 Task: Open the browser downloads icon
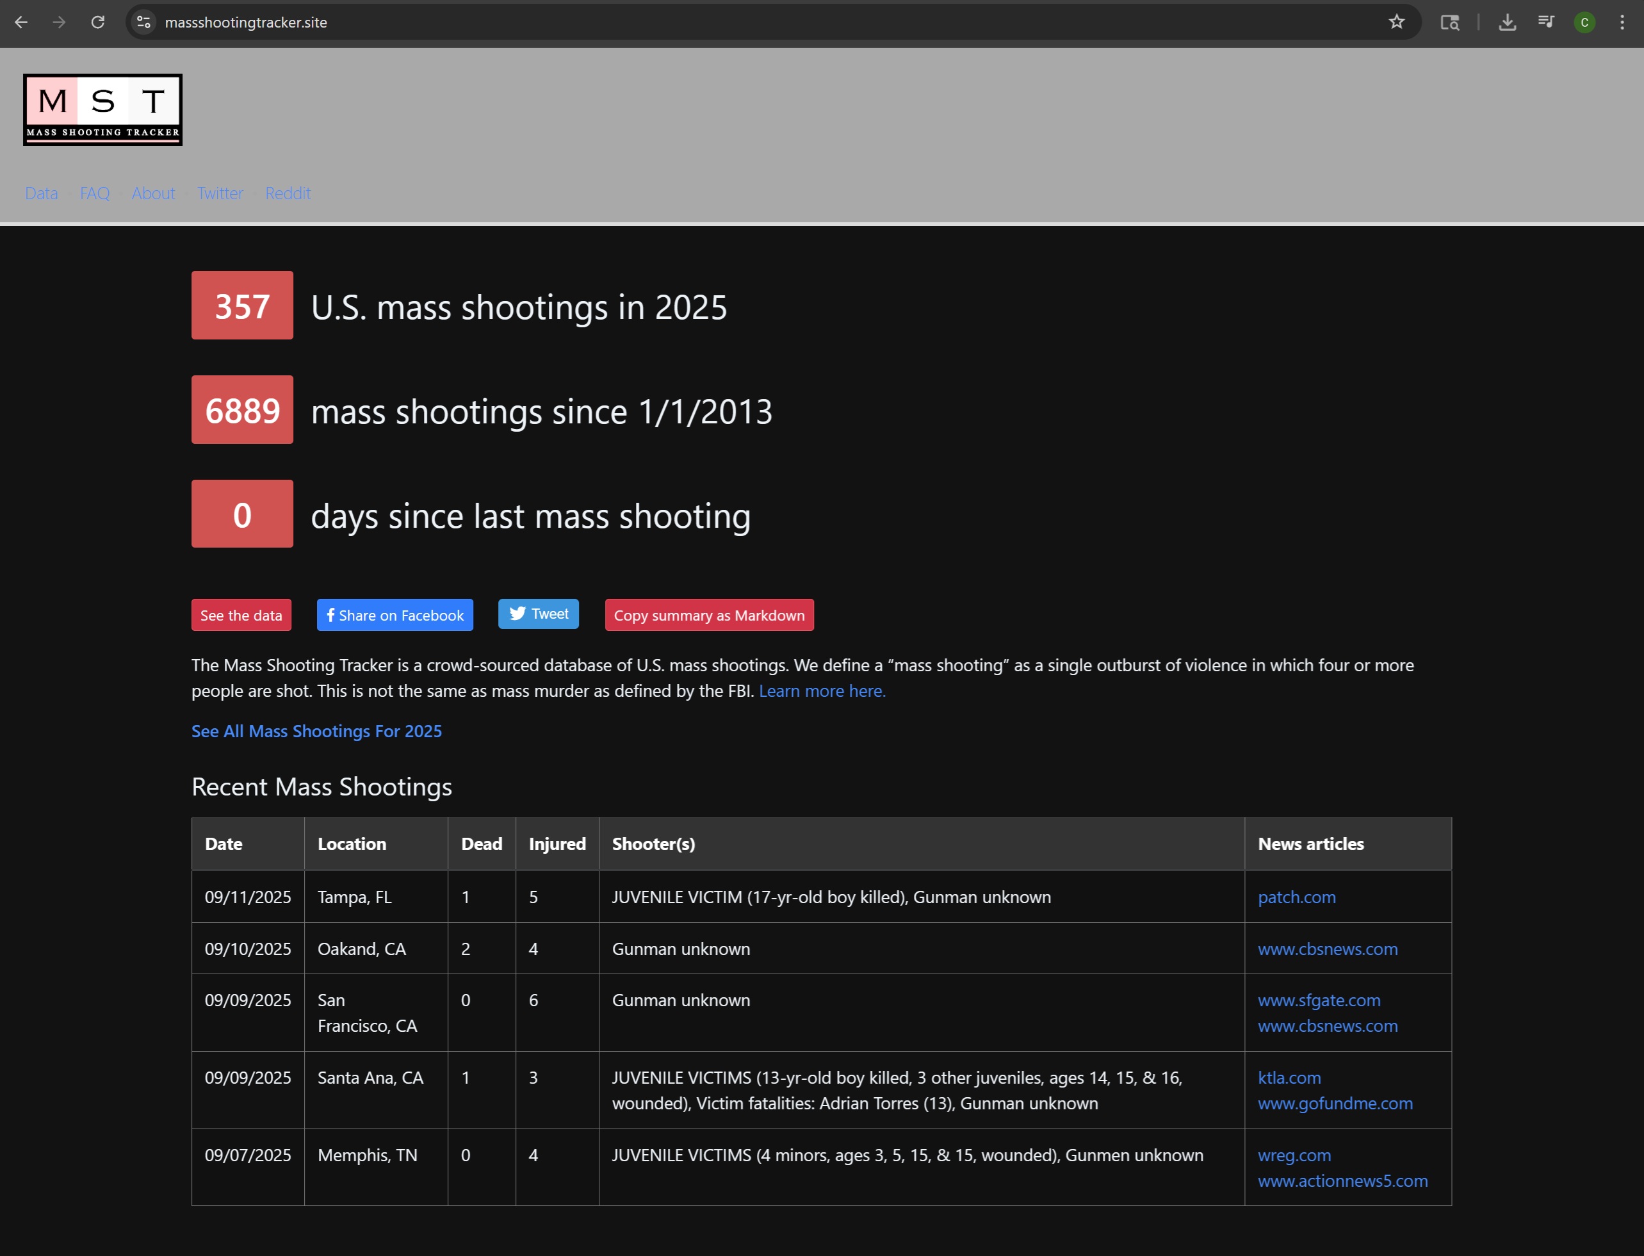pos(1507,22)
